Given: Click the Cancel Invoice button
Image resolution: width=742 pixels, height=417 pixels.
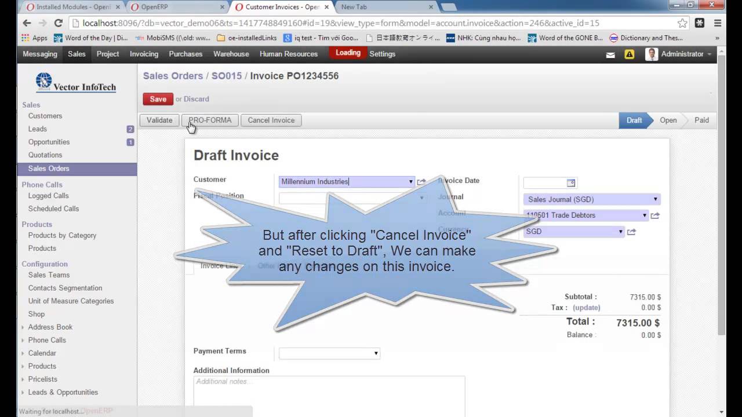Looking at the screenshot, I should [271, 120].
